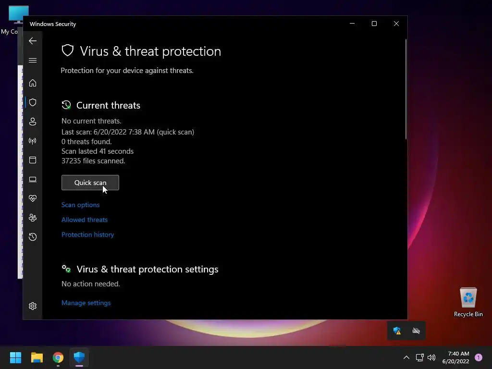Viewport: 492px width, 369px height.
Task: Open Device security laptop icon
Action: [x=33, y=179]
